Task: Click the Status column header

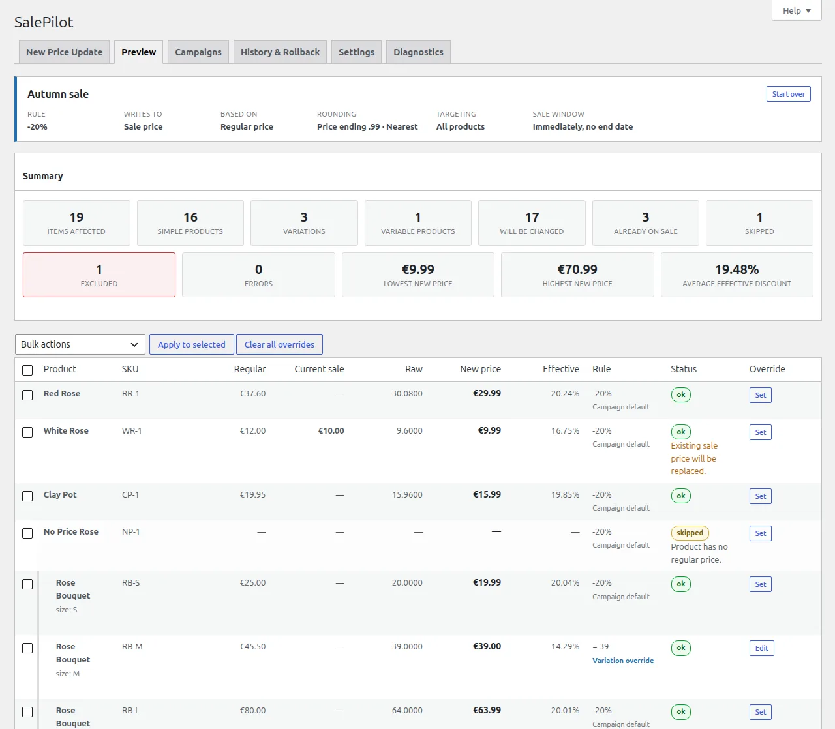Action: tap(684, 369)
